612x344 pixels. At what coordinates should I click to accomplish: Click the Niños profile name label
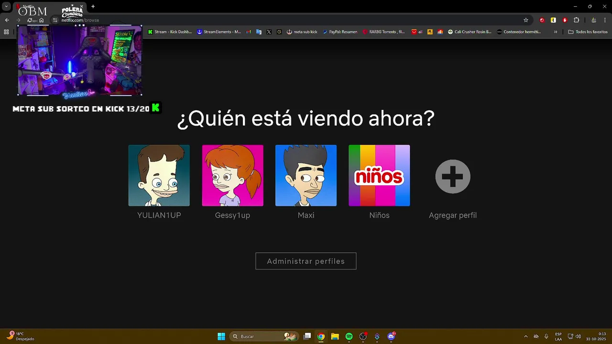[379, 215]
